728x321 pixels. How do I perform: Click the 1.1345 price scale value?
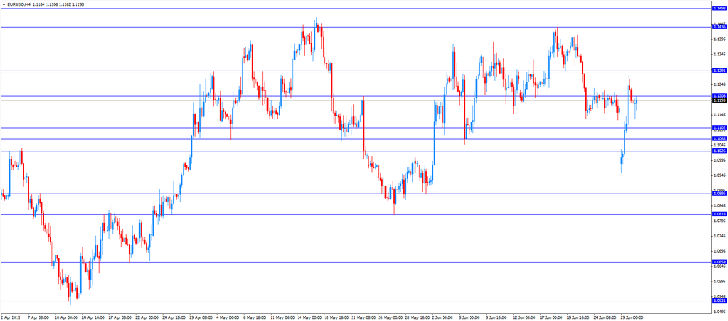[720, 55]
